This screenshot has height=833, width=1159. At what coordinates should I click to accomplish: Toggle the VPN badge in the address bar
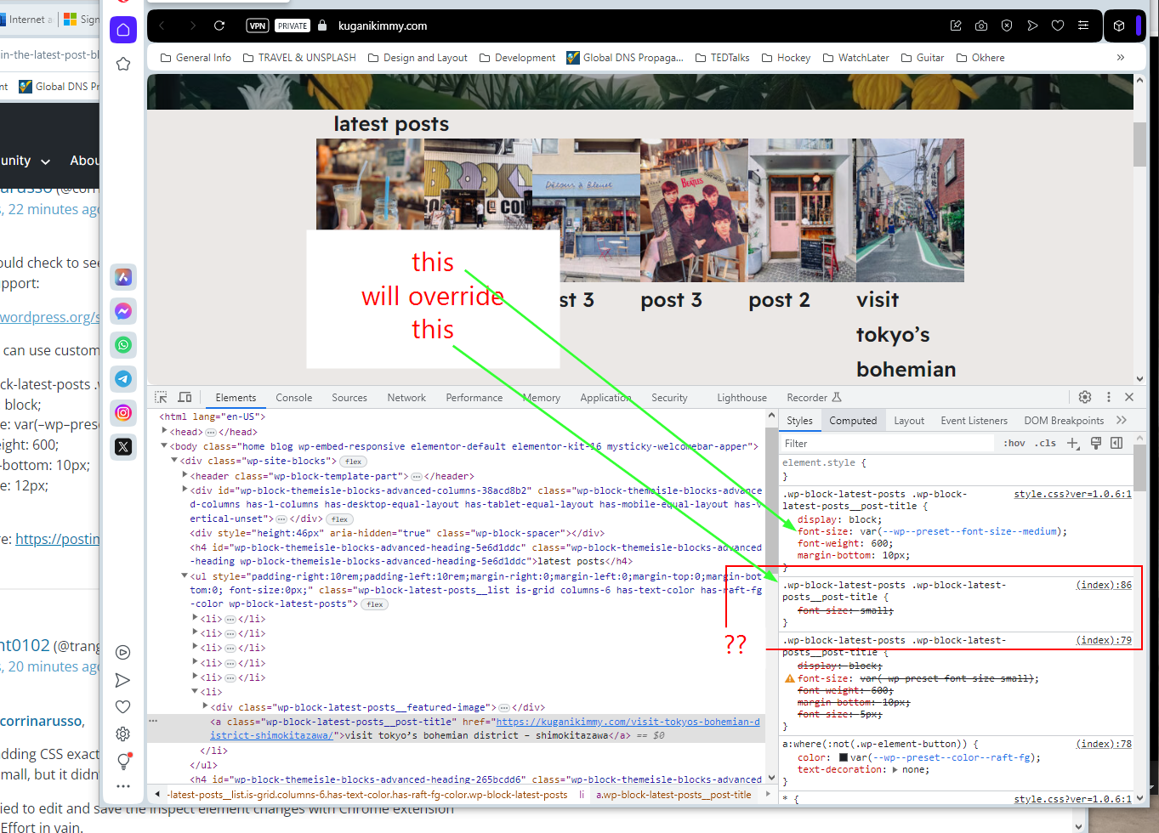257,25
